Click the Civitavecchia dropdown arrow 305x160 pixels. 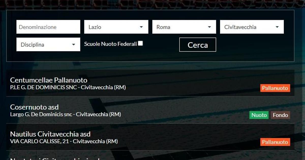coord(277,27)
